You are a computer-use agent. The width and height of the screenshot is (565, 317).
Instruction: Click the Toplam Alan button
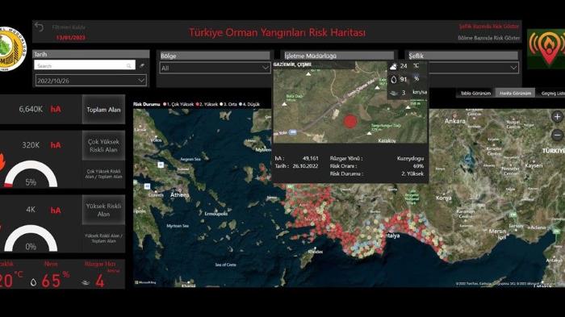(x=103, y=110)
